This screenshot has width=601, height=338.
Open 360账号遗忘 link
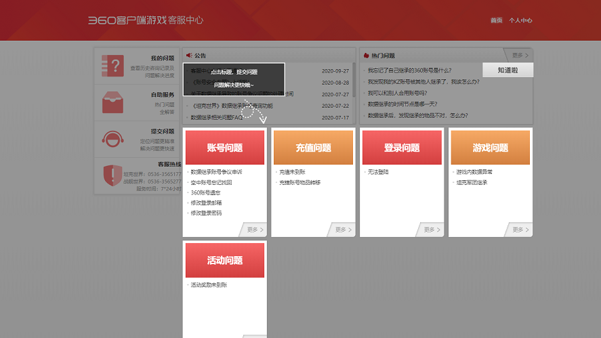coord(205,193)
